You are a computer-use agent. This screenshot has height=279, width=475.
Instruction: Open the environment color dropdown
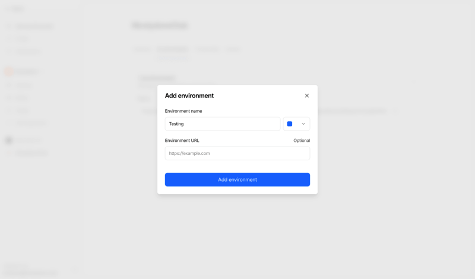coord(296,124)
